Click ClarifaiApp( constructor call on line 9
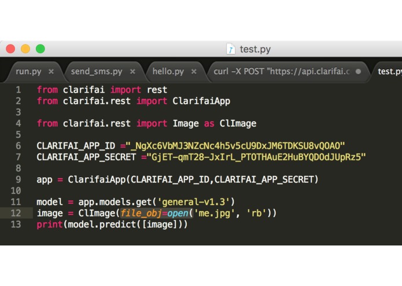Image resolution: width=402 pixels, height=286 pixels. (x=99, y=179)
